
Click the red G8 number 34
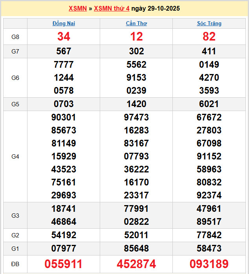(64, 37)
